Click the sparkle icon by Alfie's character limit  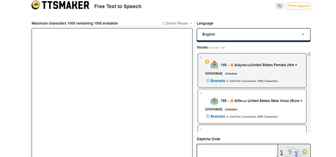point(227,116)
